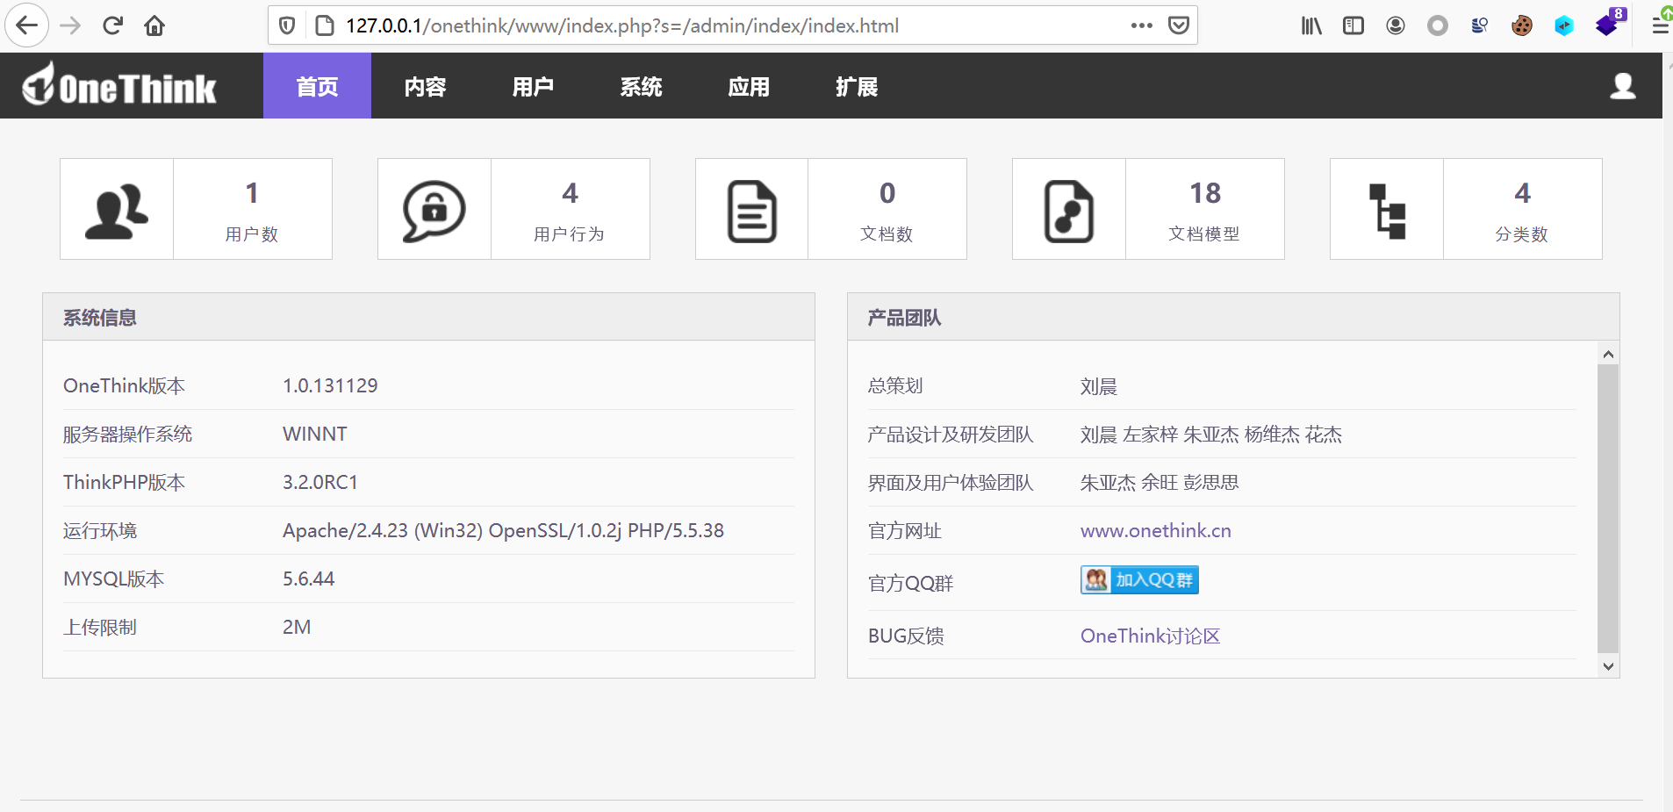Click the OneThink logo
The image size is (1673, 812).
pos(118,85)
